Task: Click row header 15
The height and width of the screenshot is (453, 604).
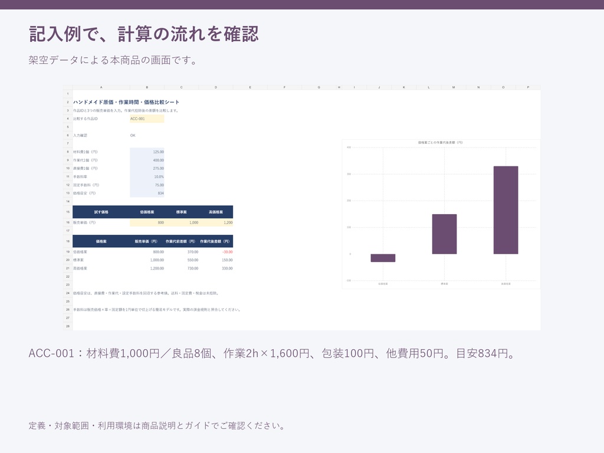Action: (x=68, y=212)
